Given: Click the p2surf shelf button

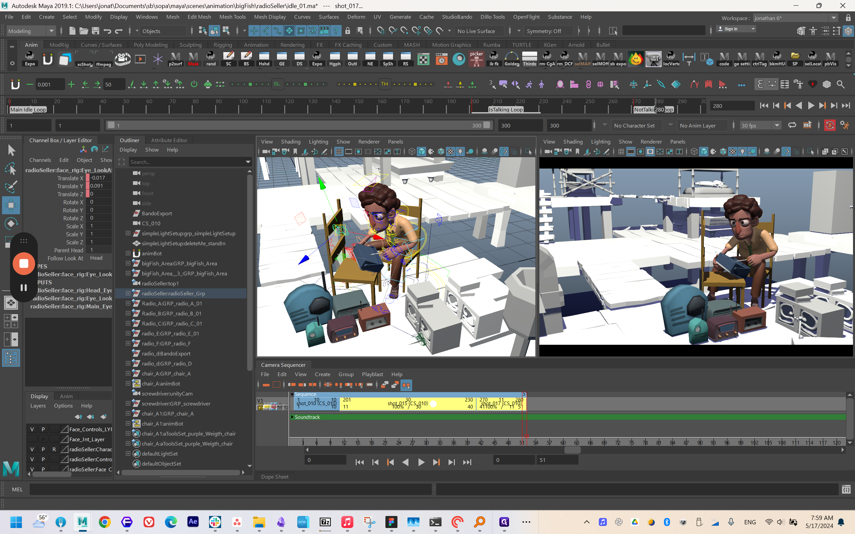Looking at the screenshot, I should click(176, 59).
